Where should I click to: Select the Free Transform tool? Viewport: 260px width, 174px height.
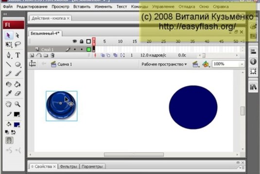pyautogui.click(x=8, y=44)
